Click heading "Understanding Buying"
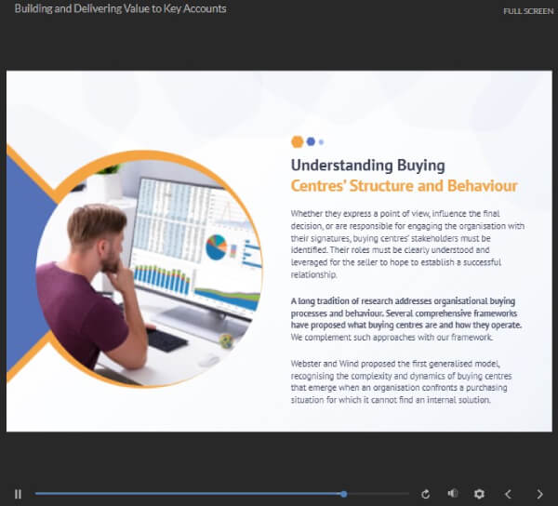The image size is (558, 506). point(368,166)
